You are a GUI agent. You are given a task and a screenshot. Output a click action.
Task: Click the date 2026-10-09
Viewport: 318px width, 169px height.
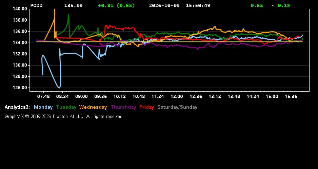click(x=164, y=5)
